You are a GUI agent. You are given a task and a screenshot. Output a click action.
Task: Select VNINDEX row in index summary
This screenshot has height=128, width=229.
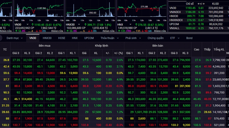pos(199,12)
